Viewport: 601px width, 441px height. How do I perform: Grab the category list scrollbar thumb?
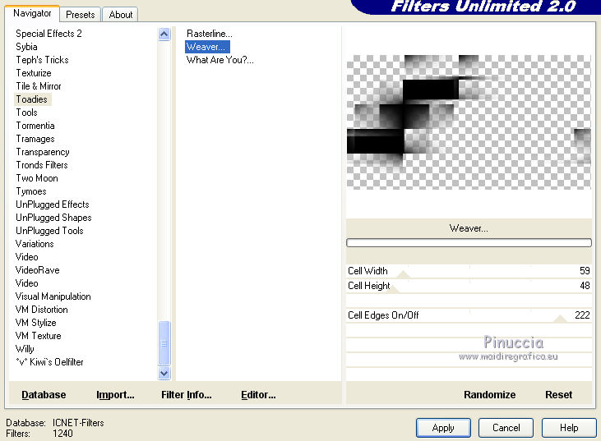pyautogui.click(x=164, y=343)
